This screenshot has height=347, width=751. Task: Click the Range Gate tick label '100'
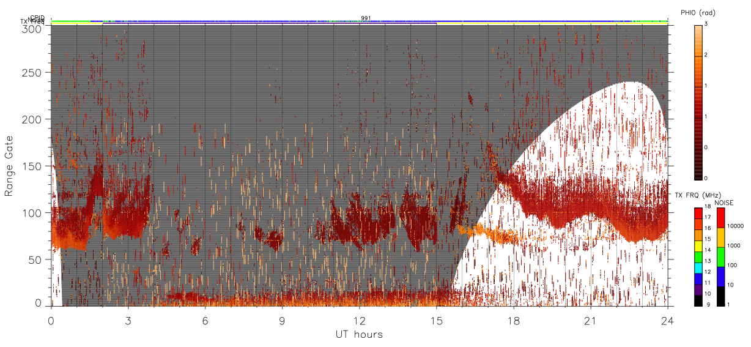point(32,213)
